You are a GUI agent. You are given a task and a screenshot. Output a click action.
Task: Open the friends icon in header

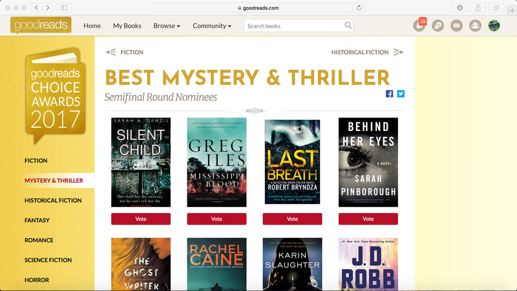(x=475, y=25)
